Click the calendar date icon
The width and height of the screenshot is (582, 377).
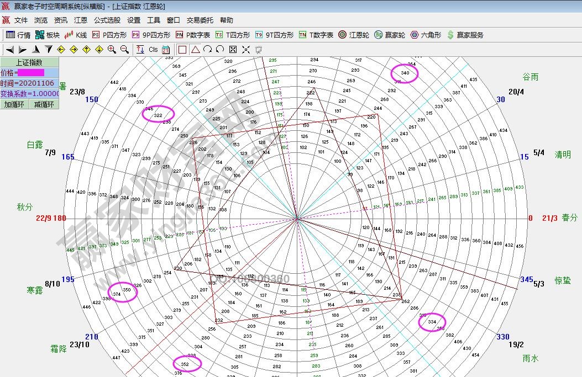(166, 50)
